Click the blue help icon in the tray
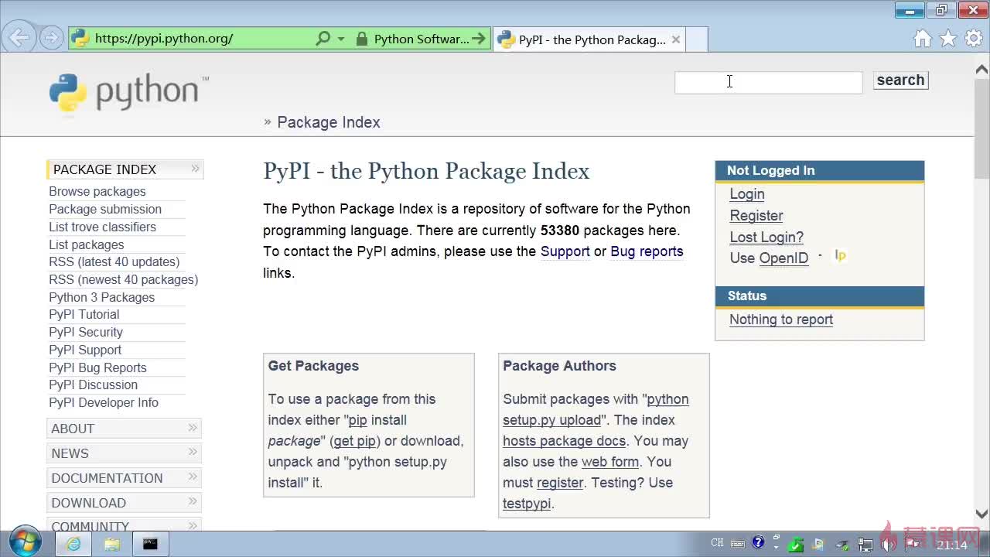This screenshot has height=557, width=990. click(x=758, y=542)
